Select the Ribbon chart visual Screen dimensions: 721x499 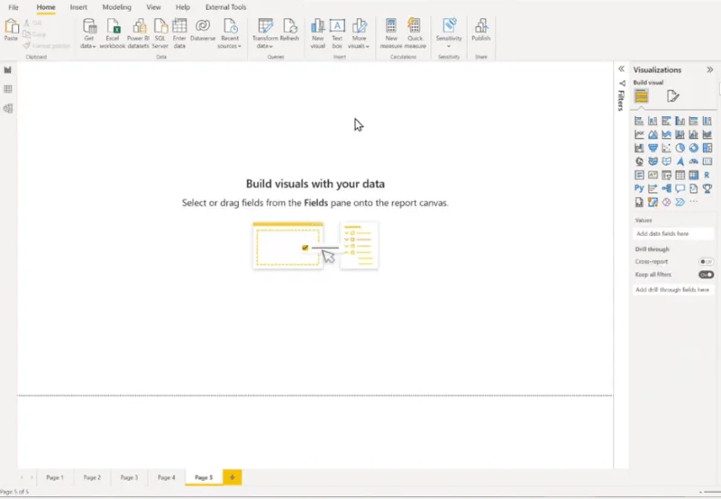tap(707, 134)
